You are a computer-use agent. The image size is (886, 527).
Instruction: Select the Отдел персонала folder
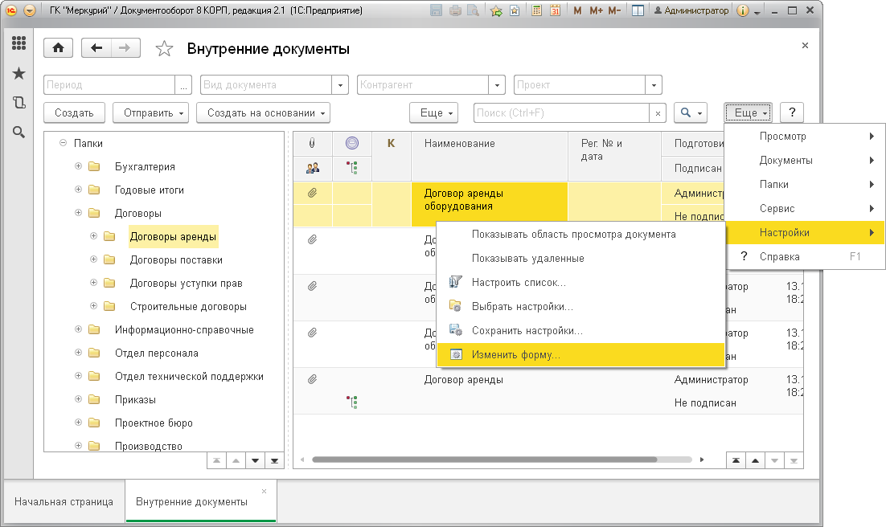(x=157, y=353)
